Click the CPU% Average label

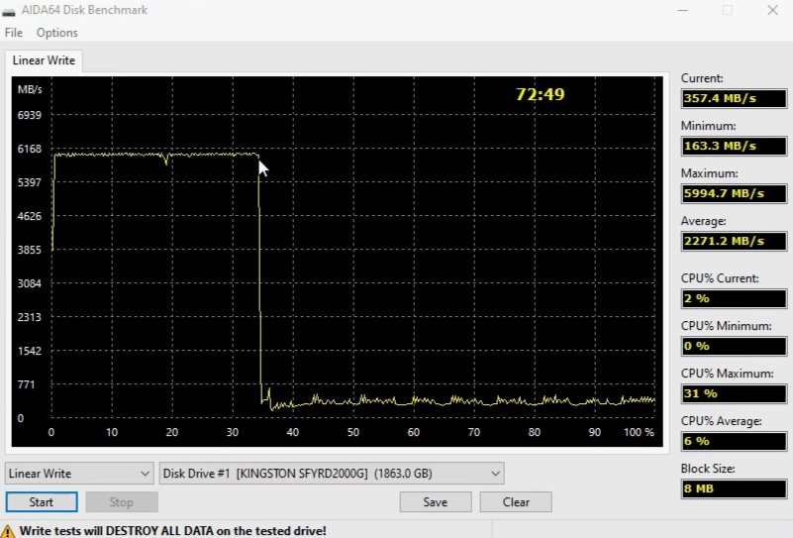tap(721, 421)
